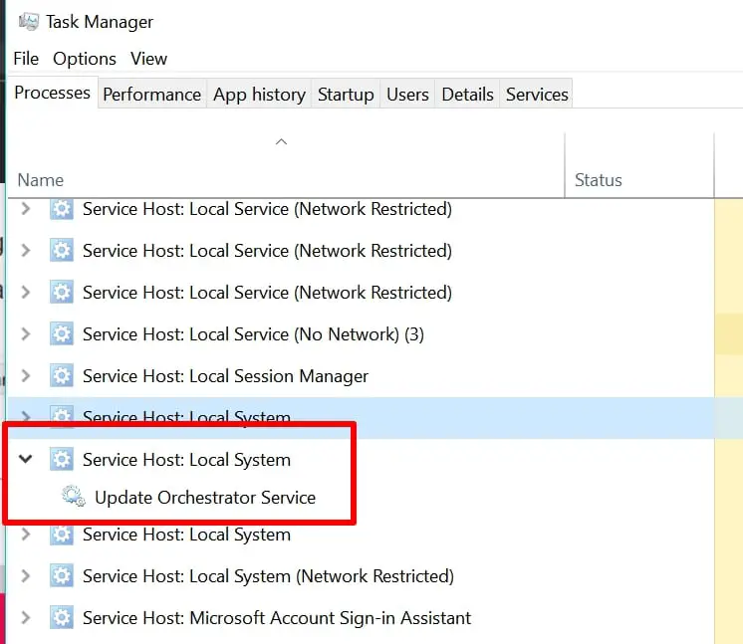743x644 pixels.
Task: Open the Startup tab
Action: (x=346, y=95)
